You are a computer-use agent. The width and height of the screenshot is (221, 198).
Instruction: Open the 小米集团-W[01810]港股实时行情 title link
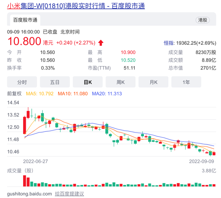pyautogui.click(x=76, y=6)
